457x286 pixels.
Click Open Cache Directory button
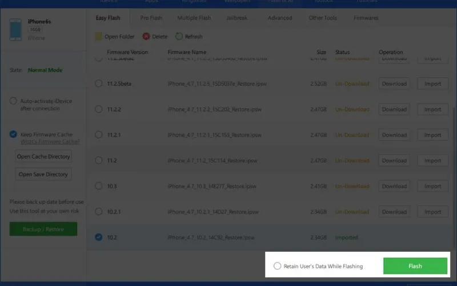(x=43, y=156)
